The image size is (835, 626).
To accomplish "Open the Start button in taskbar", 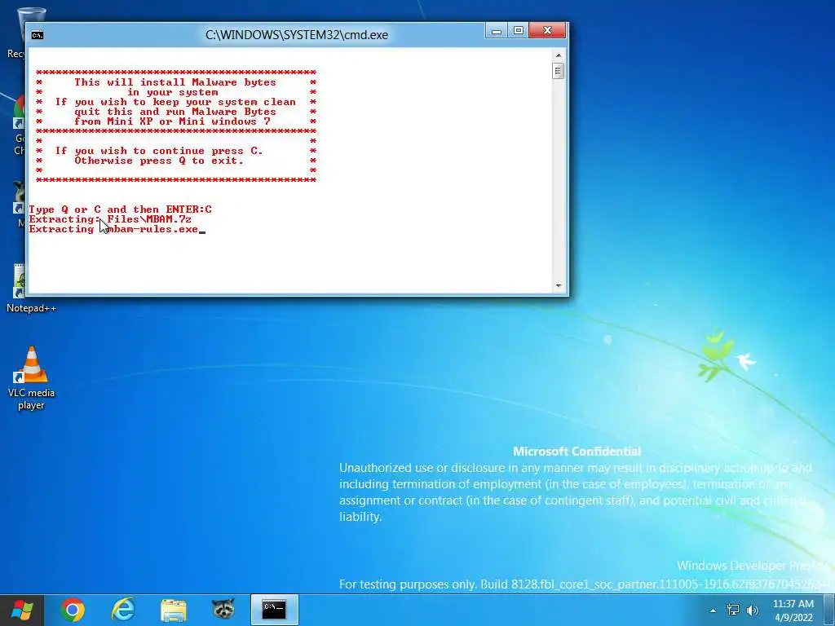I will click(22, 610).
